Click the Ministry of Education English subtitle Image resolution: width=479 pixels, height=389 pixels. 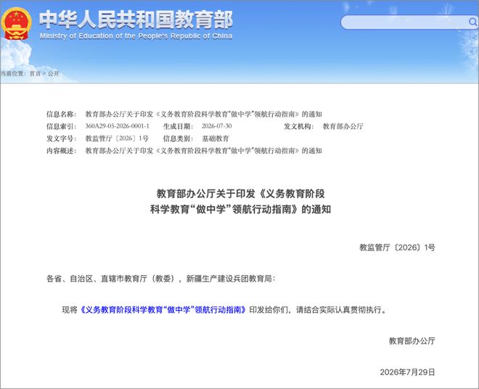pyautogui.click(x=136, y=36)
